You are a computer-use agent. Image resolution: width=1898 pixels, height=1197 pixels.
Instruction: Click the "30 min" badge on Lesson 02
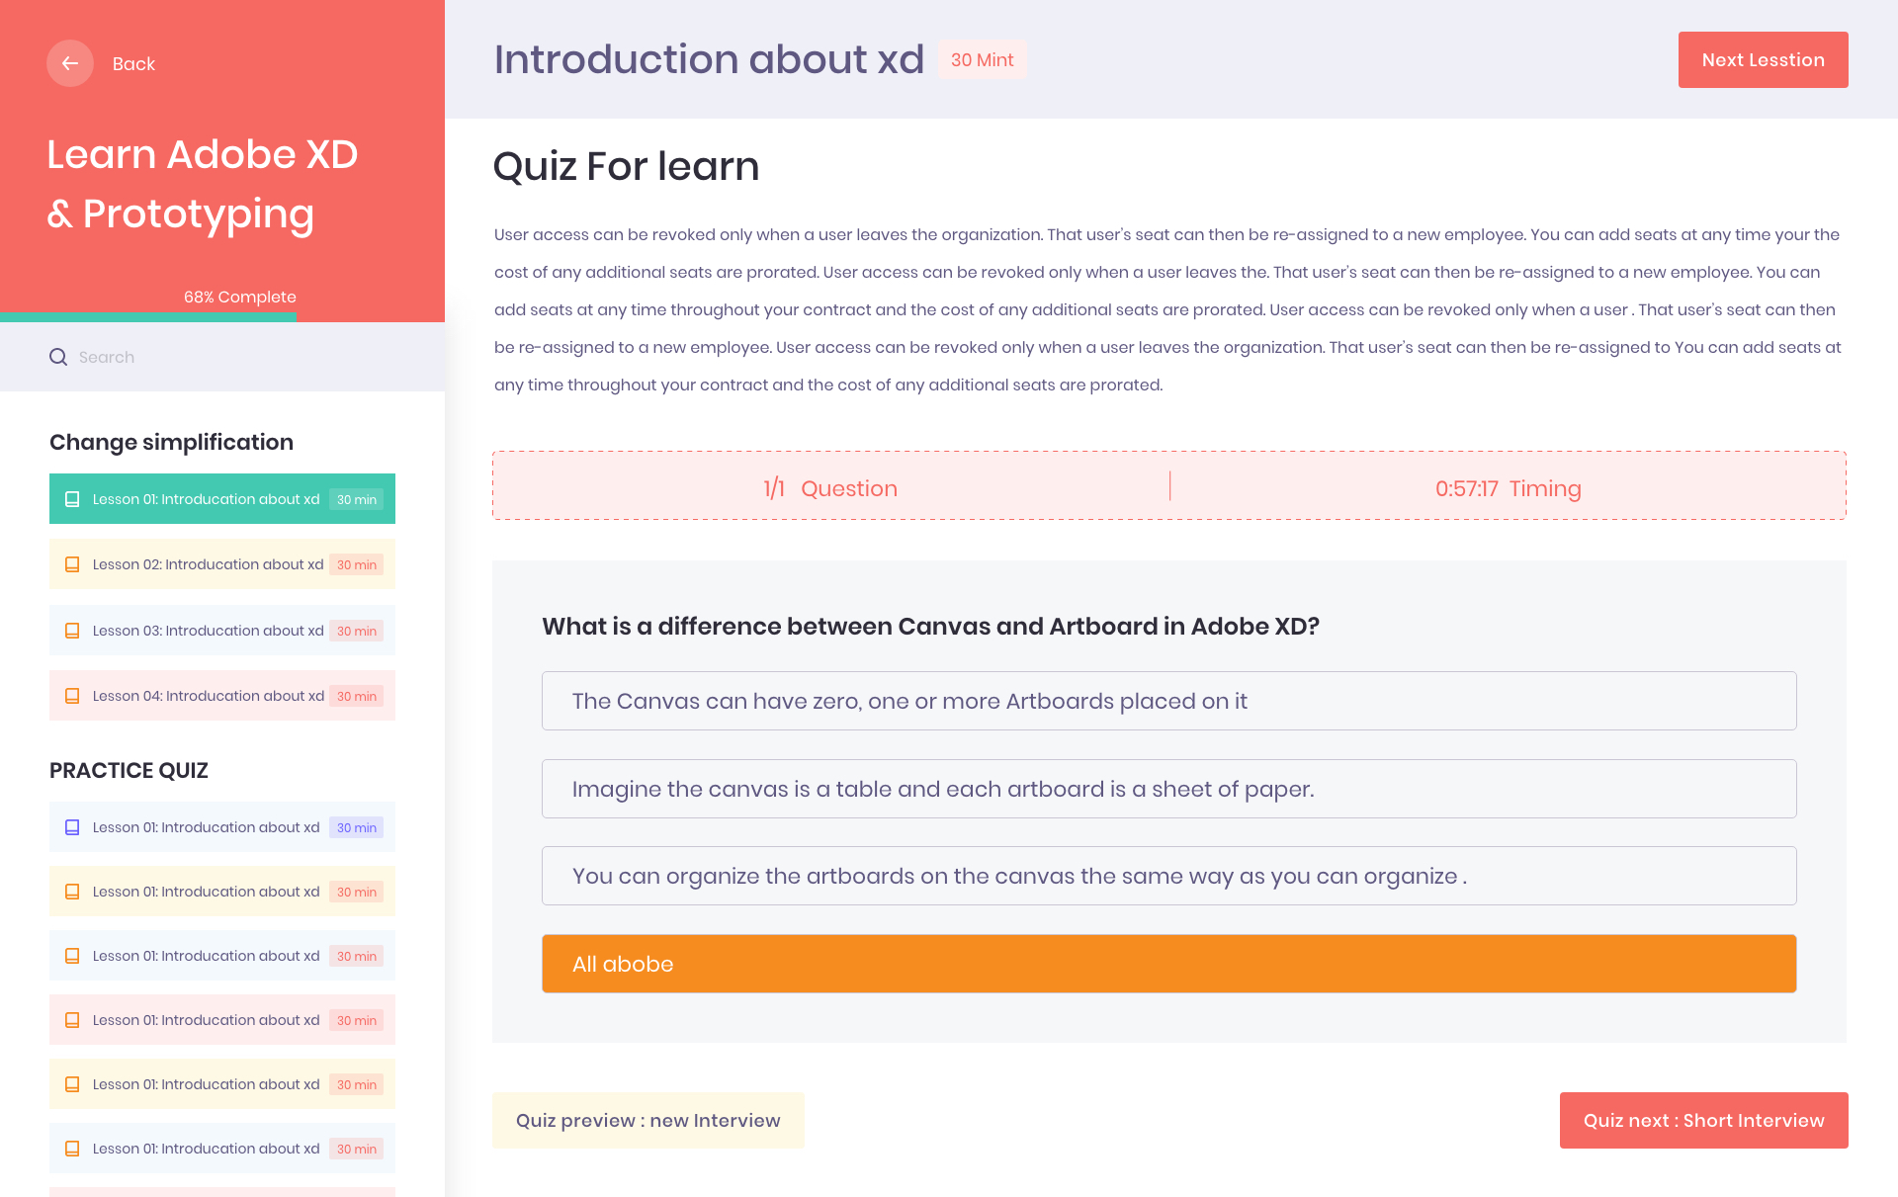[x=357, y=565]
